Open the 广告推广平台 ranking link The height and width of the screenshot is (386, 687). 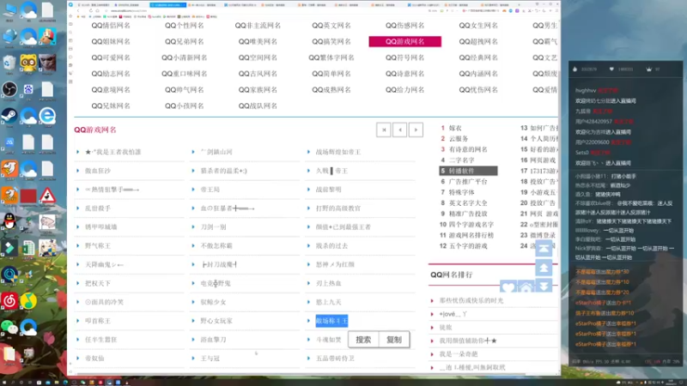(468, 181)
